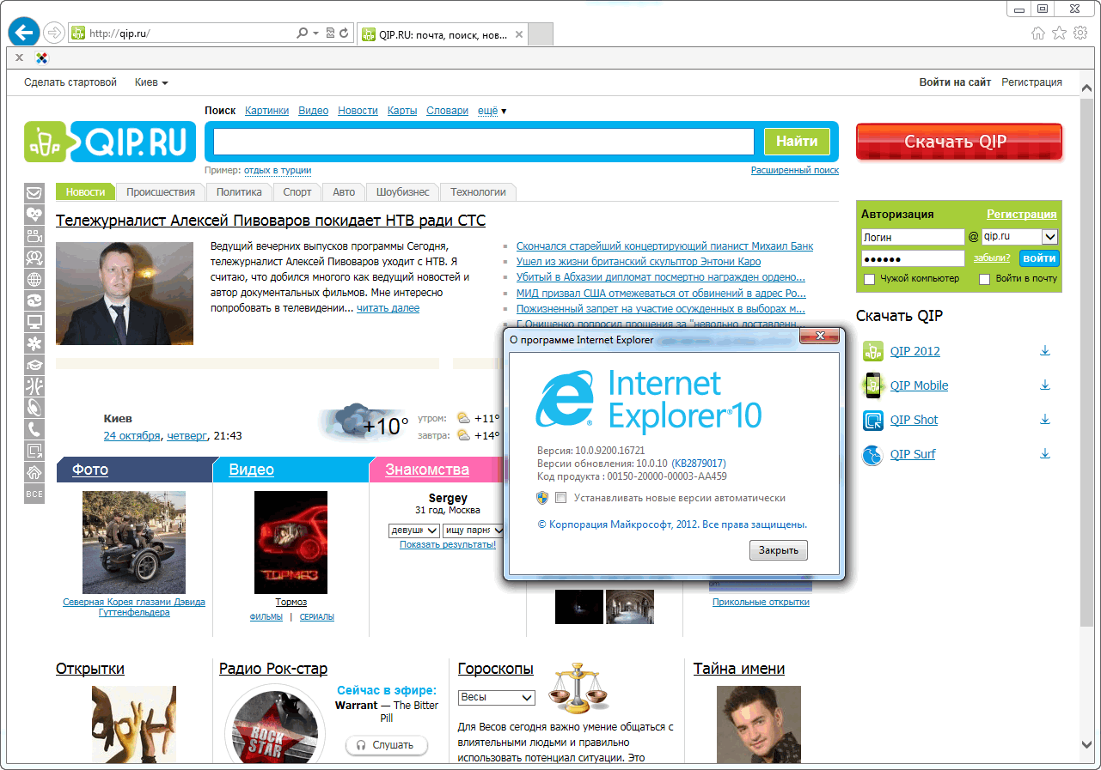Expand the 'ещё' search categories menu
This screenshot has height=770, width=1101.
(x=492, y=111)
